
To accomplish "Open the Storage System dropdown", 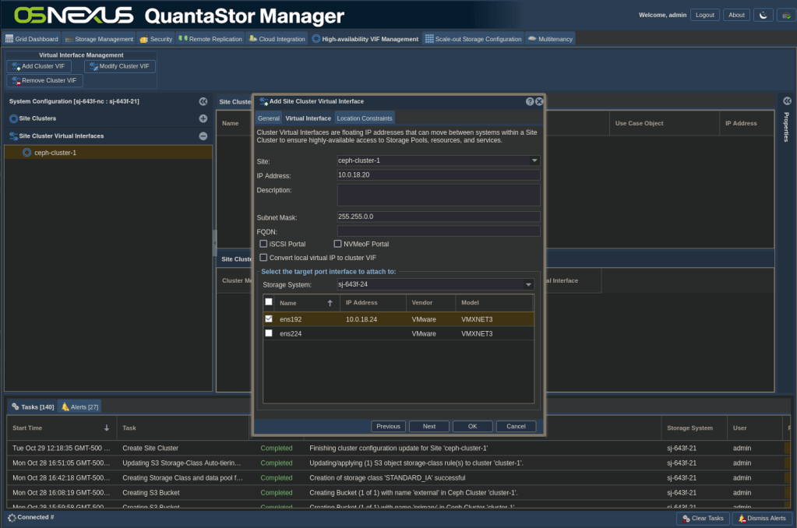I will coord(527,285).
